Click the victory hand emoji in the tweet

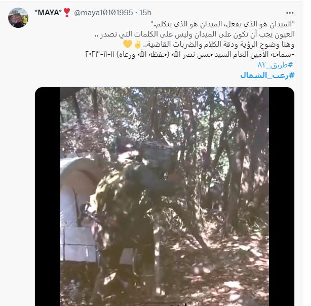(138, 45)
